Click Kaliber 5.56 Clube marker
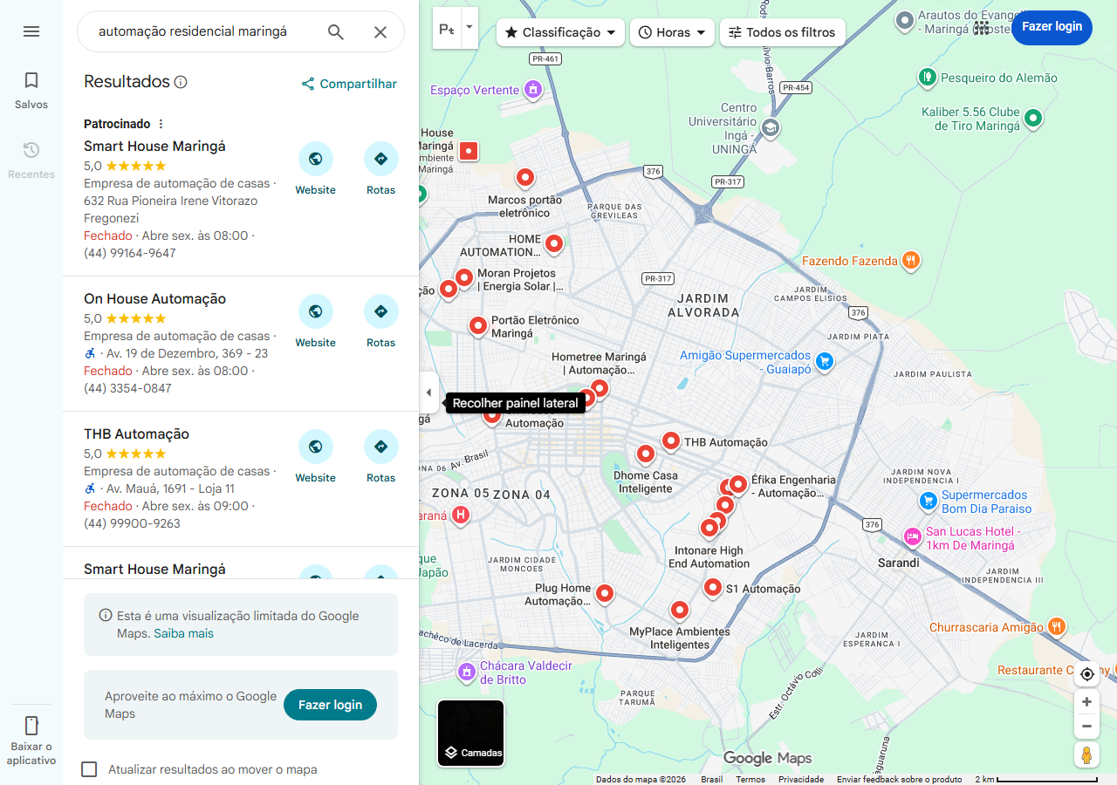This screenshot has height=785, width=1117. click(1033, 118)
